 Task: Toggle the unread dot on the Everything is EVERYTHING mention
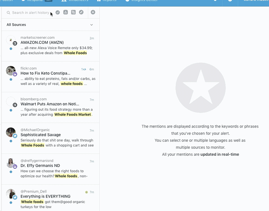11,203
